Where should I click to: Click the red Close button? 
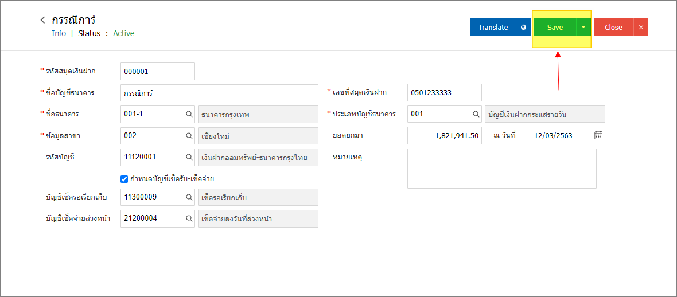tap(613, 27)
